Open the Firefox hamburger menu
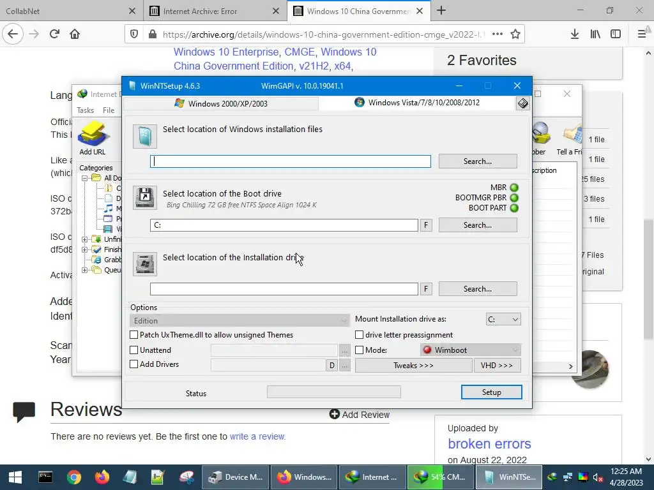 pos(642,34)
